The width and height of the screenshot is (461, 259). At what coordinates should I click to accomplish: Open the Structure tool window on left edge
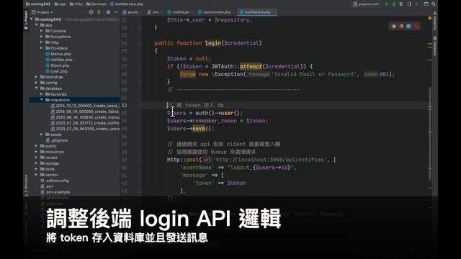pyautogui.click(x=26, y=185)
